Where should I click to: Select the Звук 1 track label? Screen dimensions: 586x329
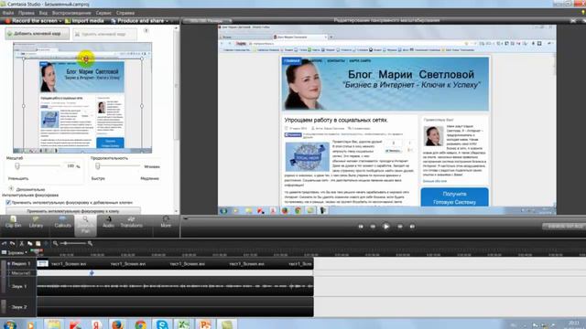pyautogui.click(x=19, y=286)
